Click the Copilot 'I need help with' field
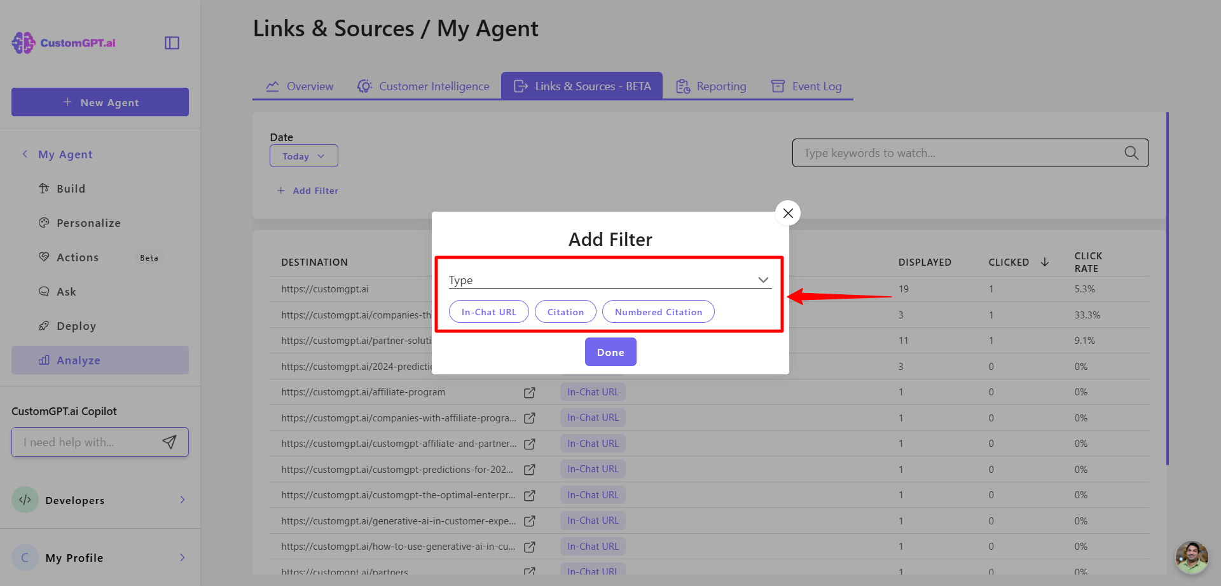 pyautogui.click(x=100, y=442)
